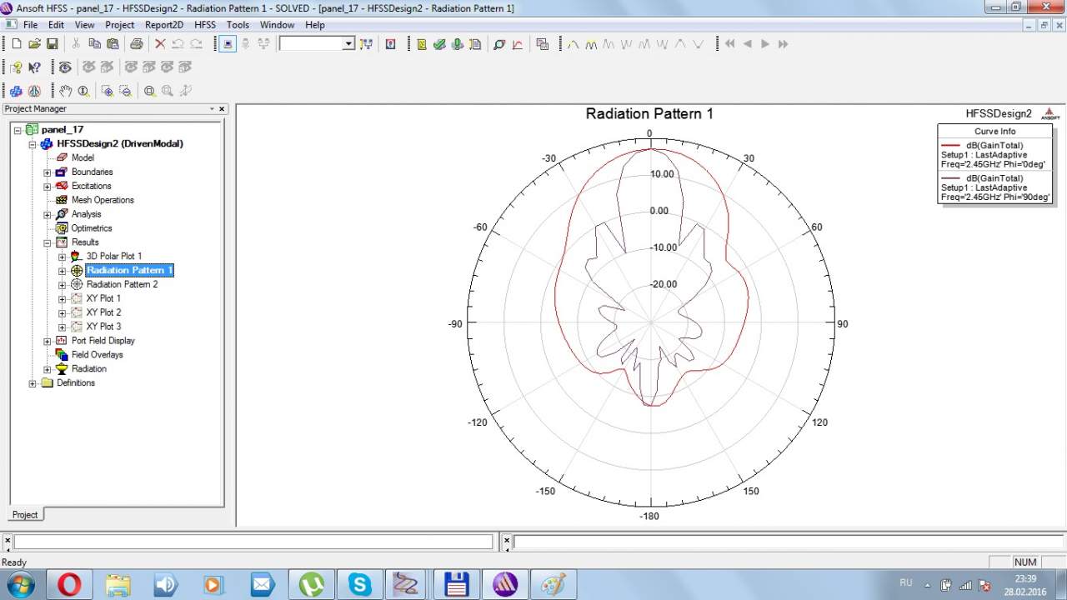This screenshot has width=1067, height=600.
Task: Open the empty toolbar combo box dropdown
Action: click(x=348, y=44)
